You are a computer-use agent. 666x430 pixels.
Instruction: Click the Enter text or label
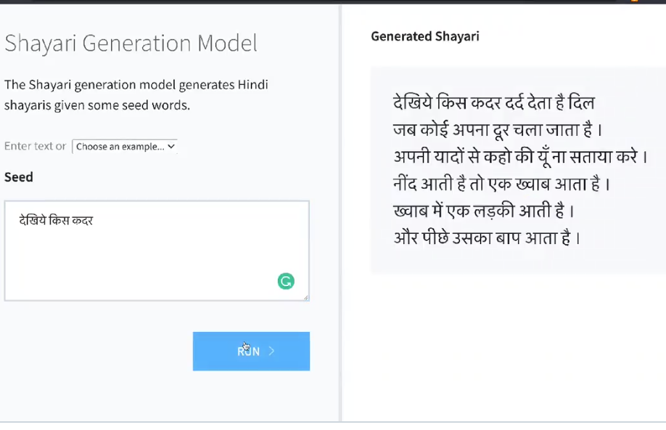click(36, 146)
